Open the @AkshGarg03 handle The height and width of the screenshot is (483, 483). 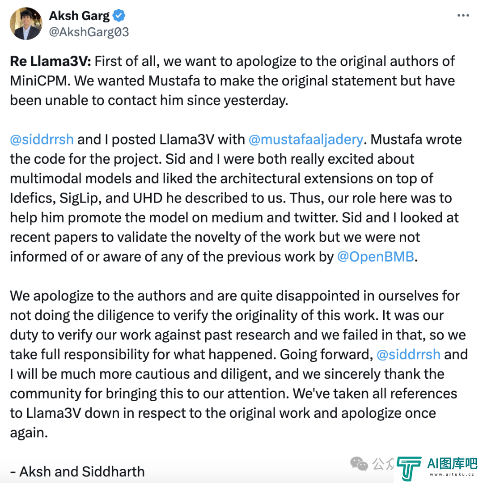click(89, 32)
